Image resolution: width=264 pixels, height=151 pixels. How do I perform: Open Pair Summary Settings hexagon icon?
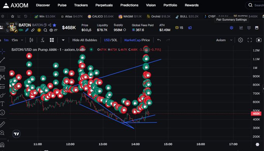click(x=231, y=28)
